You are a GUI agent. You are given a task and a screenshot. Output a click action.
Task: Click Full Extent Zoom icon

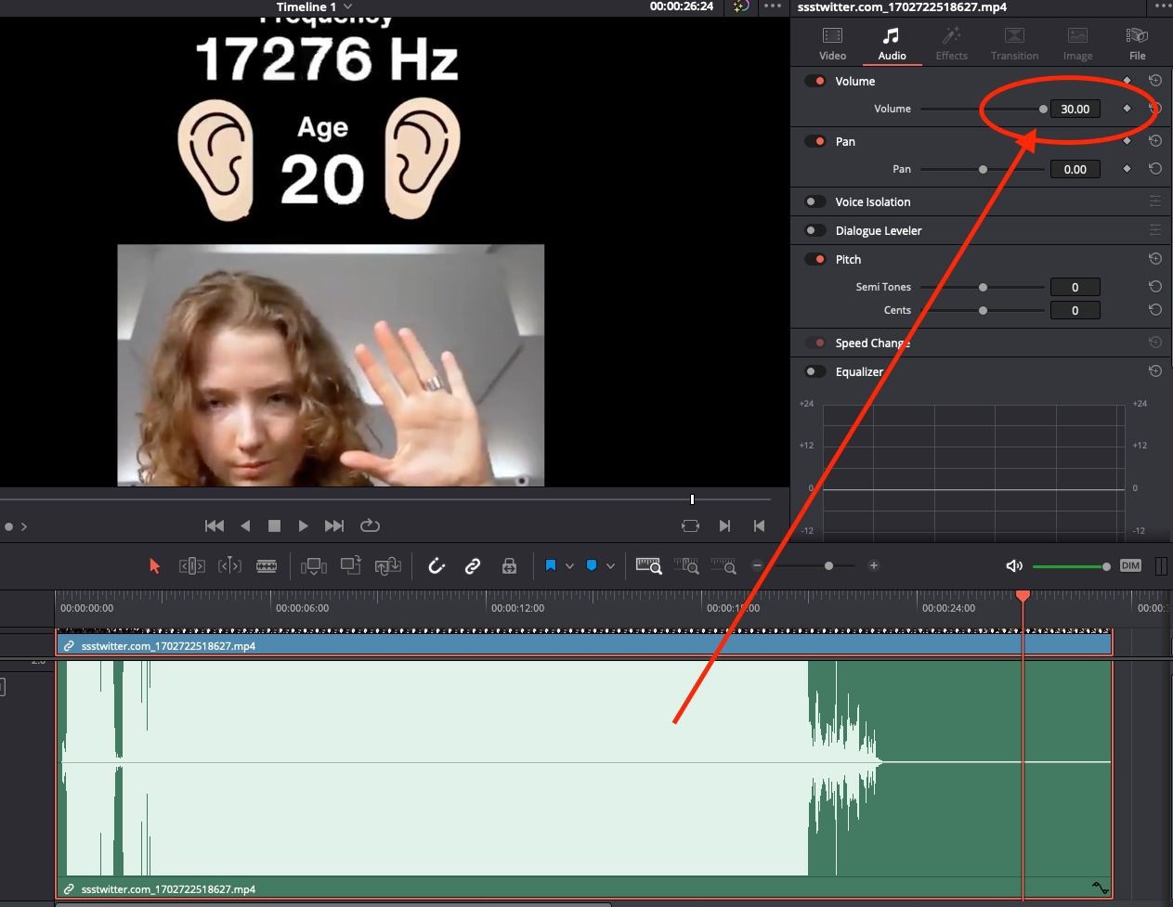648,565
